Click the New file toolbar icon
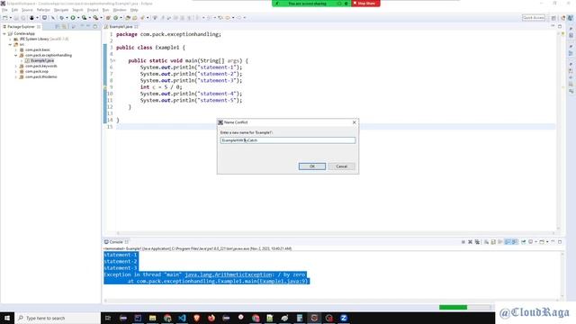Screen dimensions: 576x324 click(5, 18)
